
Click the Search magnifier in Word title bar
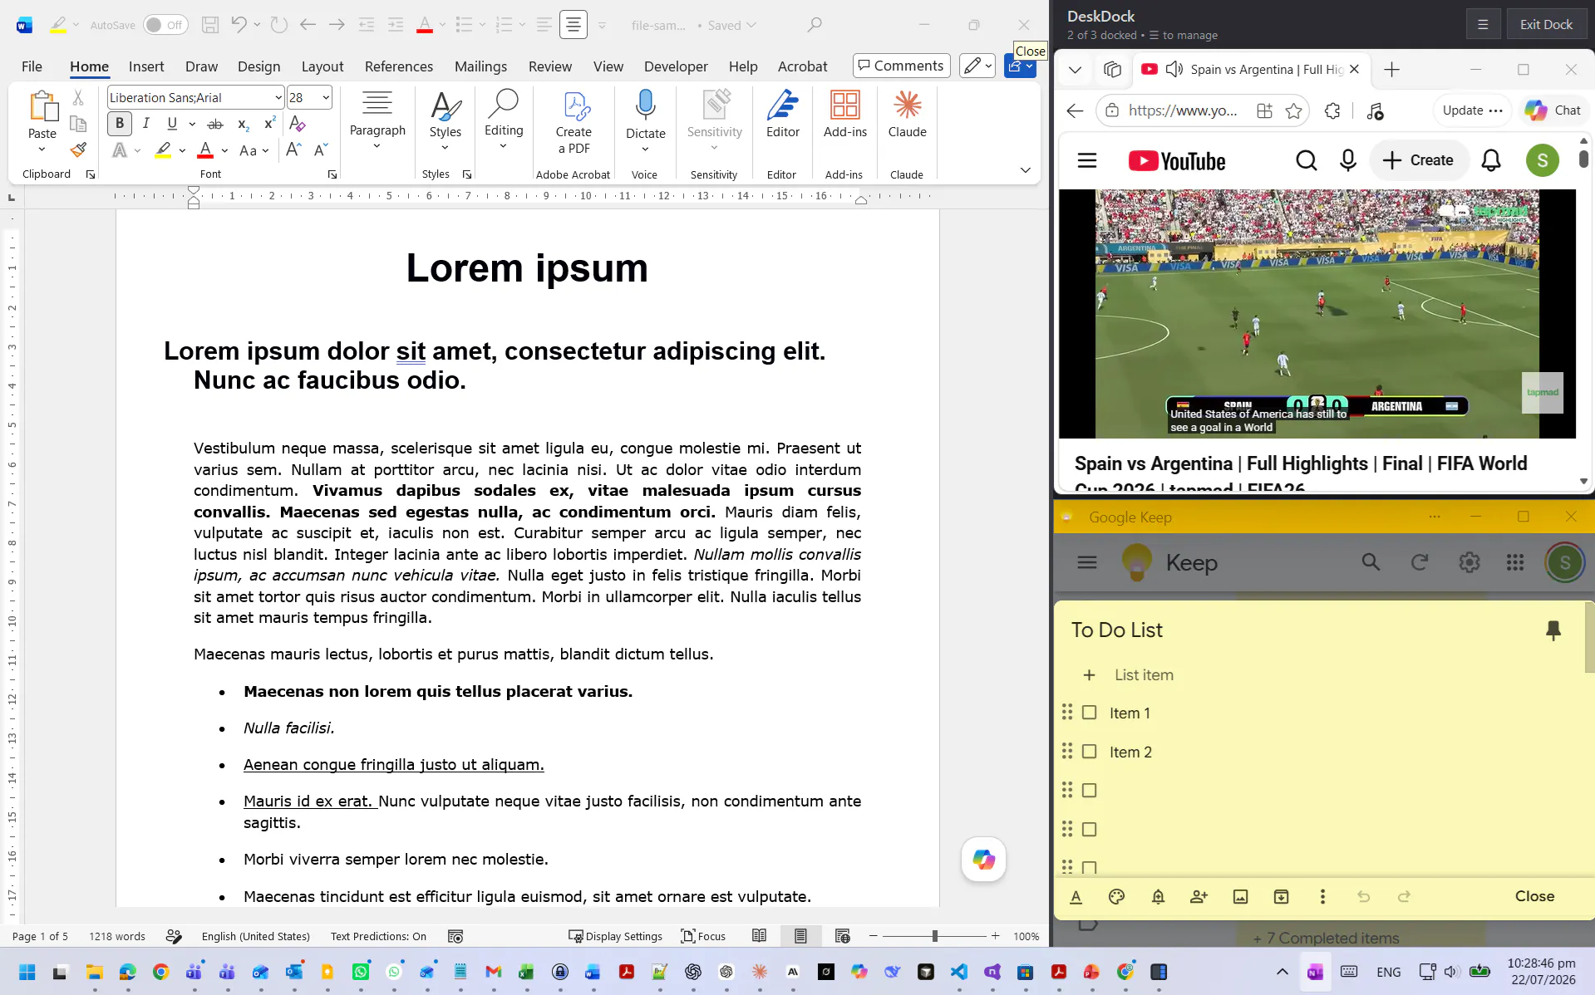click(x=815, y=25)
